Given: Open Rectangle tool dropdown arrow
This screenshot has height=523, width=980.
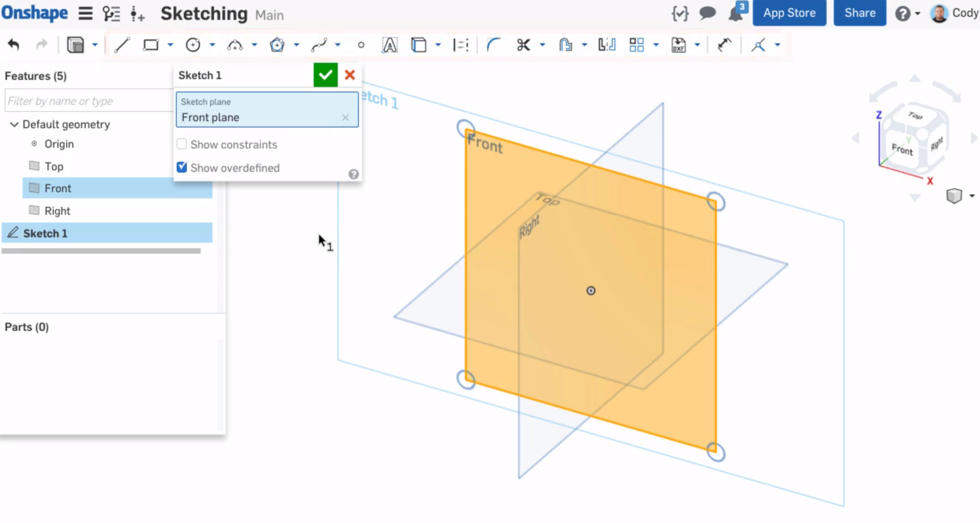Looking at the screenshot, I should (170, 45).
